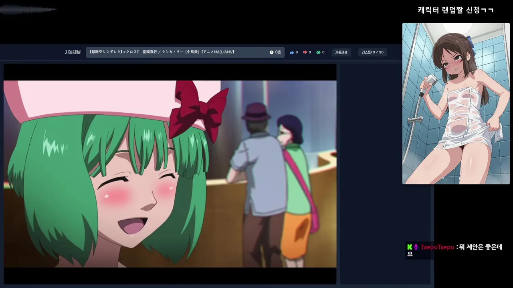The image size is (513, 288).
Task: Click the chat message 뭐 제안은 좋은데요
Action: [455, 250]
